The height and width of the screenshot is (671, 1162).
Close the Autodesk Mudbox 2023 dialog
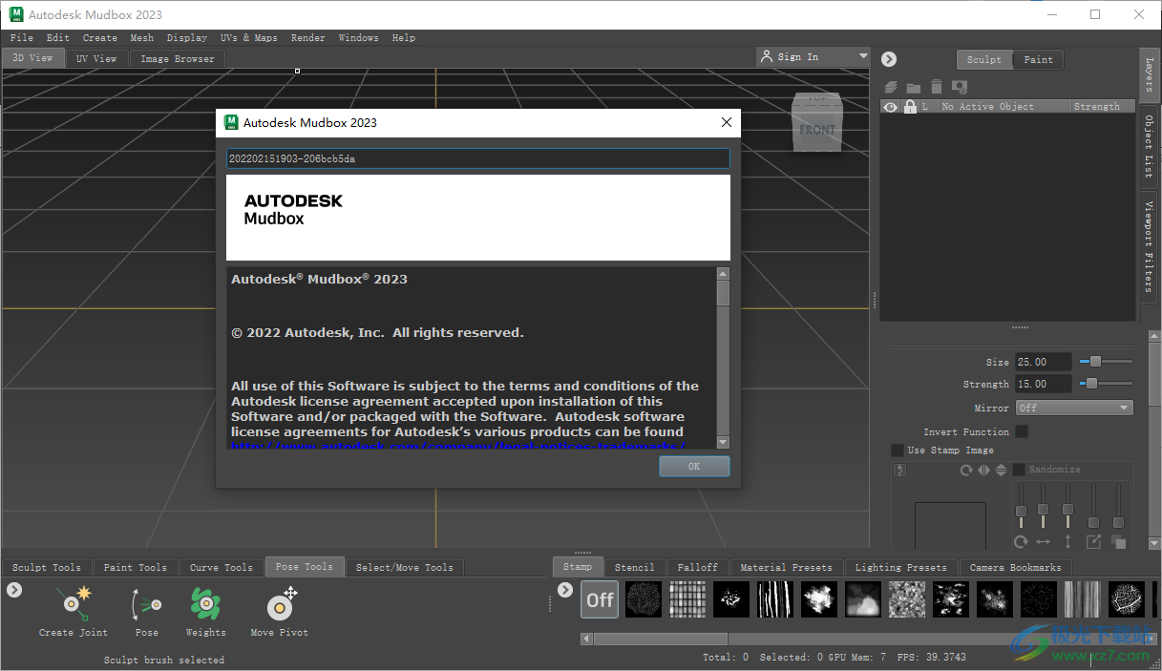[727, 122]
